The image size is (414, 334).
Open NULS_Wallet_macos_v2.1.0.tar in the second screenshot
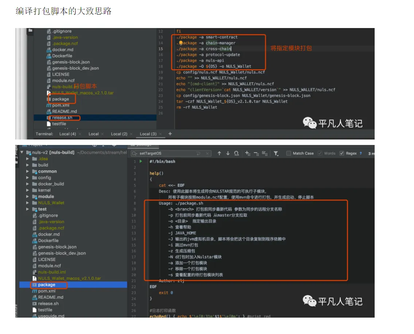click(70, 278)
